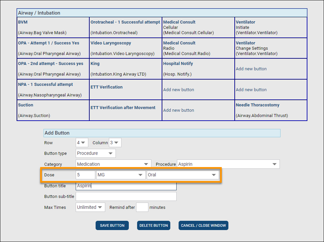
Task: Click the Button sub-title input field
Action: [126, 196]
